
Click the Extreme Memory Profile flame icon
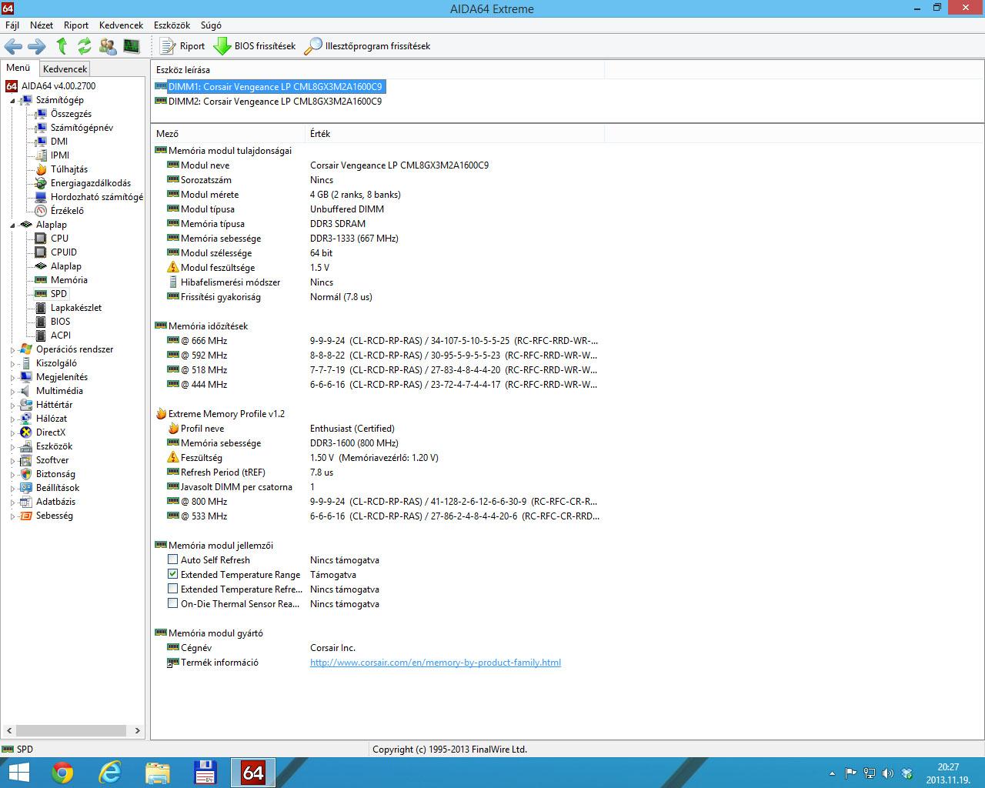(161, 414)
